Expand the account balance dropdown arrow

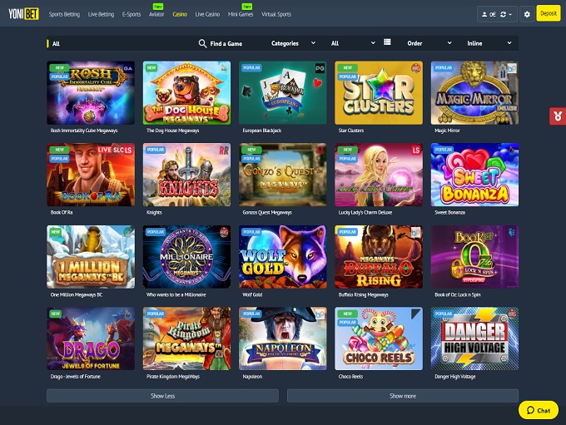(510, 15)
